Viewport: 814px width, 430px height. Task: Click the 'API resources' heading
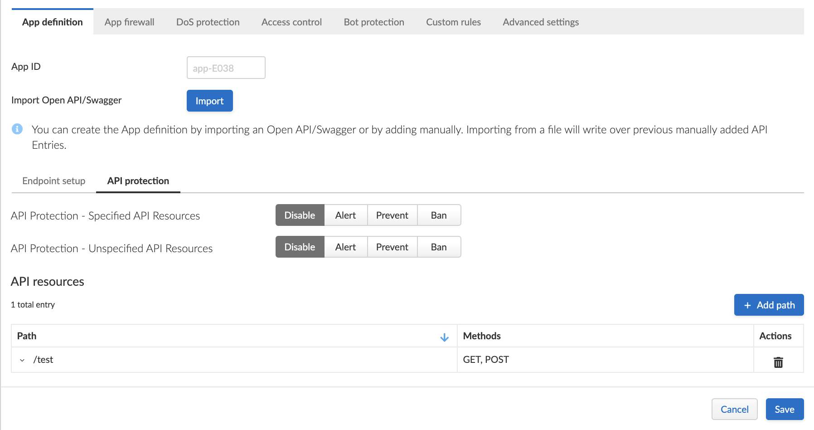48,282
